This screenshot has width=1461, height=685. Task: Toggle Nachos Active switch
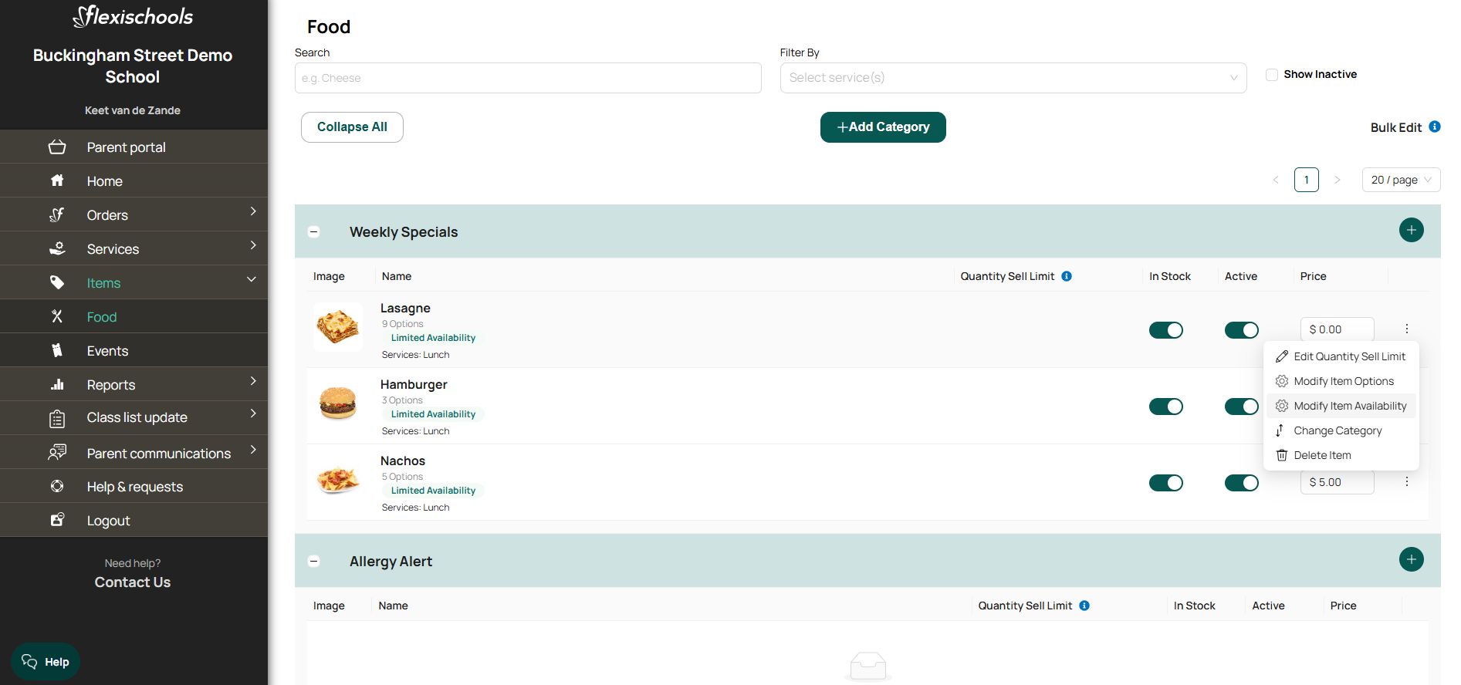(1242, 483)
